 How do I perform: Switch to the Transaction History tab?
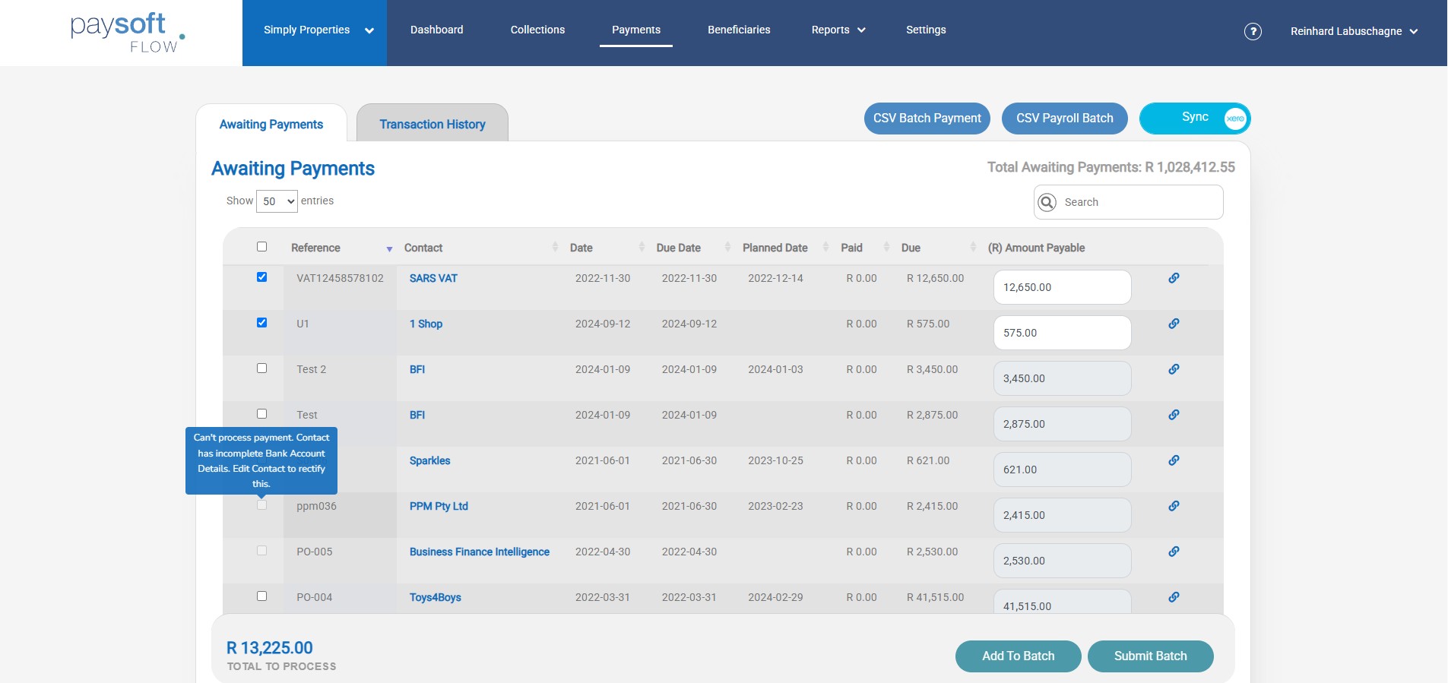[432, 124]
